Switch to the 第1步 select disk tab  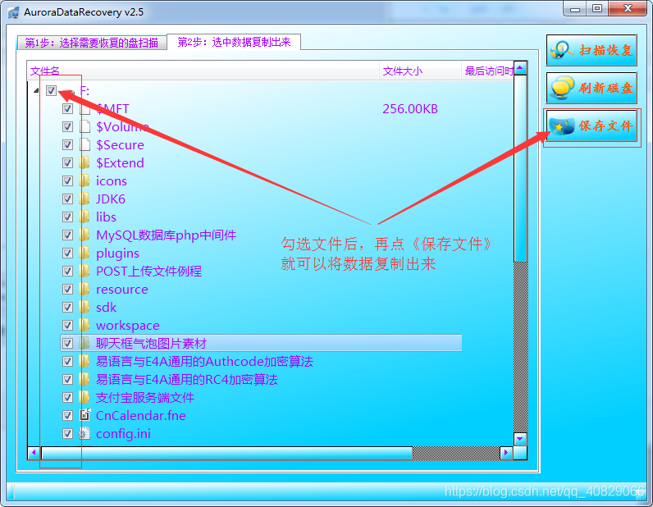point(92,43)
